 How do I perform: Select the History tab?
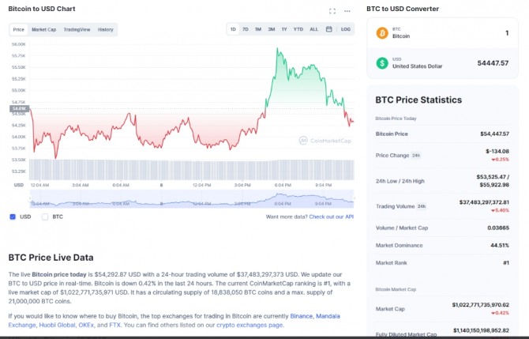coord(105,30)
